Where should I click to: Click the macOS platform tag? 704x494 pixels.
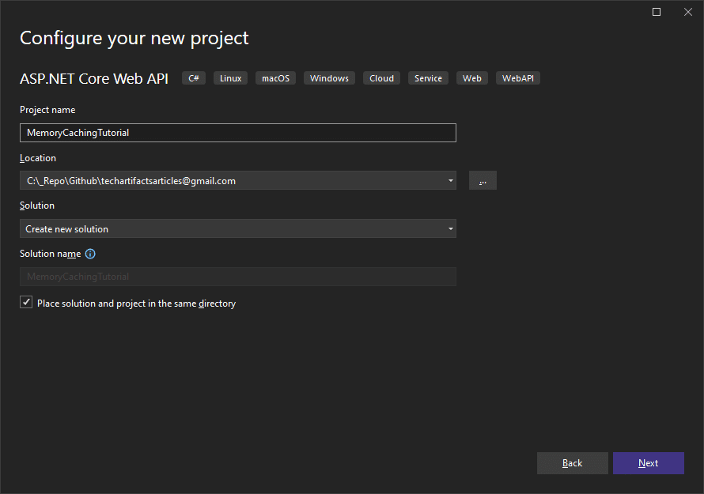[276, 78]
